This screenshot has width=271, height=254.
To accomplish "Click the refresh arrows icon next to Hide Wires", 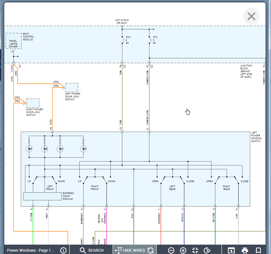I will click(x=151, y=250).
